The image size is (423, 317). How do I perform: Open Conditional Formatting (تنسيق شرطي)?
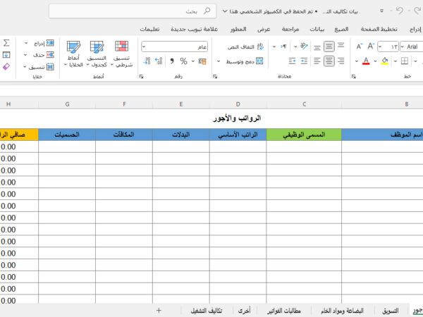coord(122,54)
